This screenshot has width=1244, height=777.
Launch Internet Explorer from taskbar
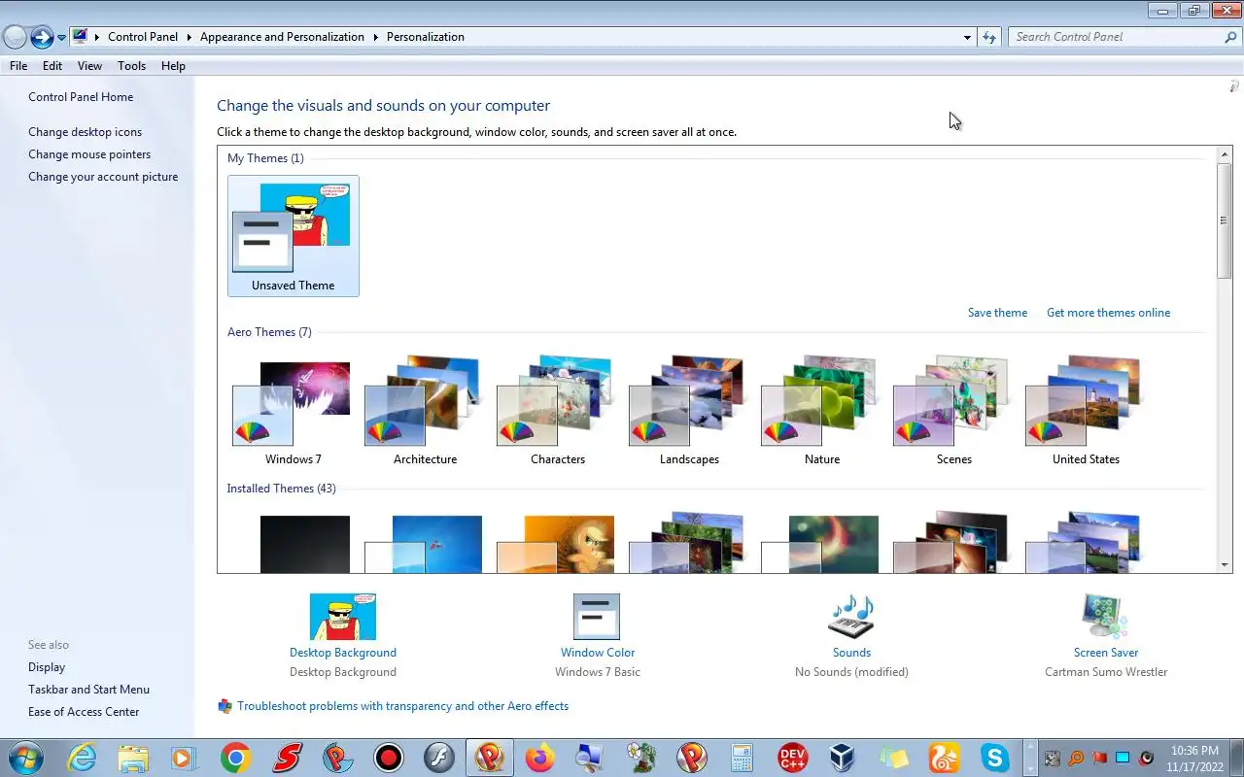(82, 758)
